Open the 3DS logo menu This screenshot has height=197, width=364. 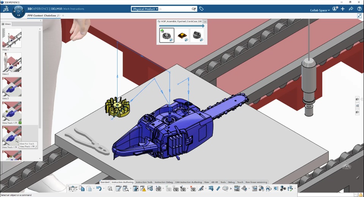(6, 9)
